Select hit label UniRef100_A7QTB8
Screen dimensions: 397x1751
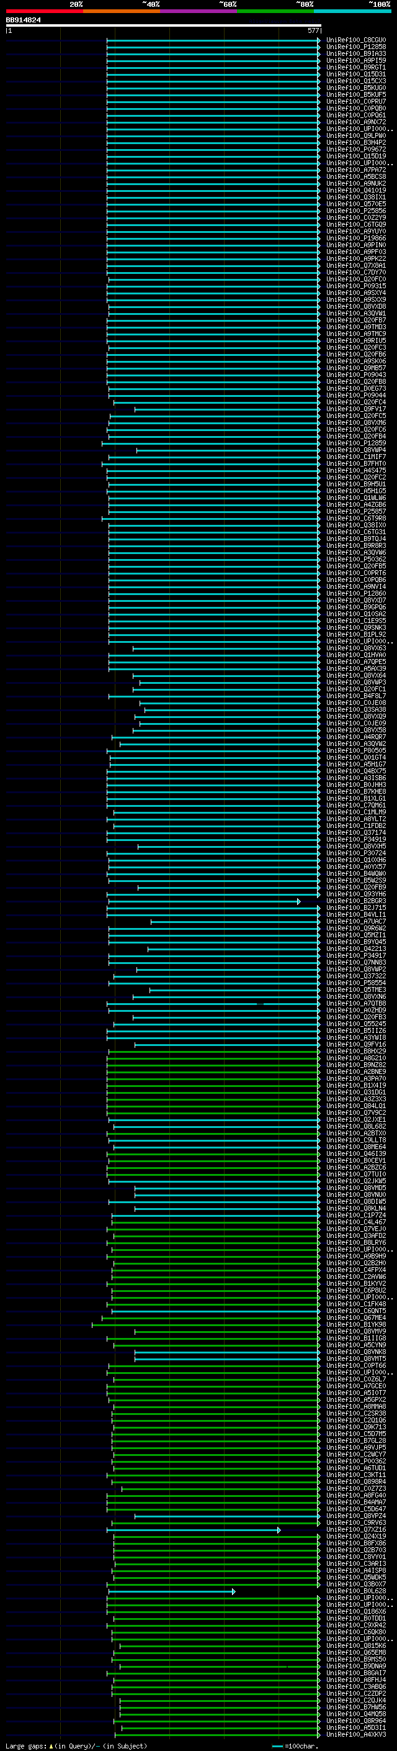click(x=355, y=1004)
